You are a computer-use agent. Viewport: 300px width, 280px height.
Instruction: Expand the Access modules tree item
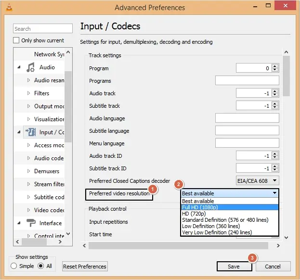click(28, 145)
